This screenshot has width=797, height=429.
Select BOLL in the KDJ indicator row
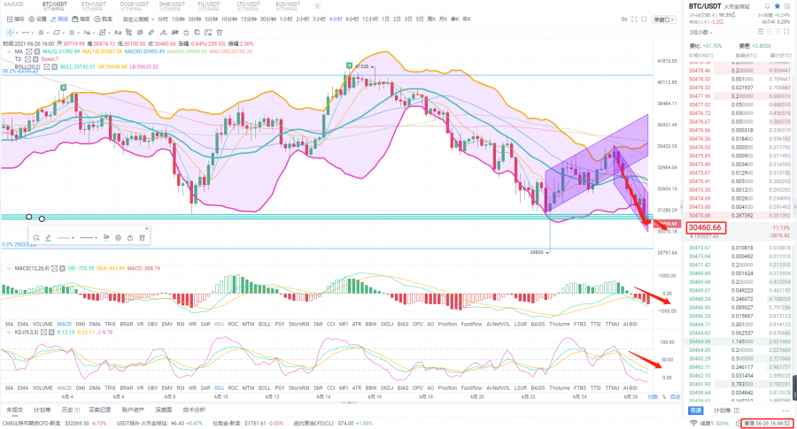coord(264,388)
